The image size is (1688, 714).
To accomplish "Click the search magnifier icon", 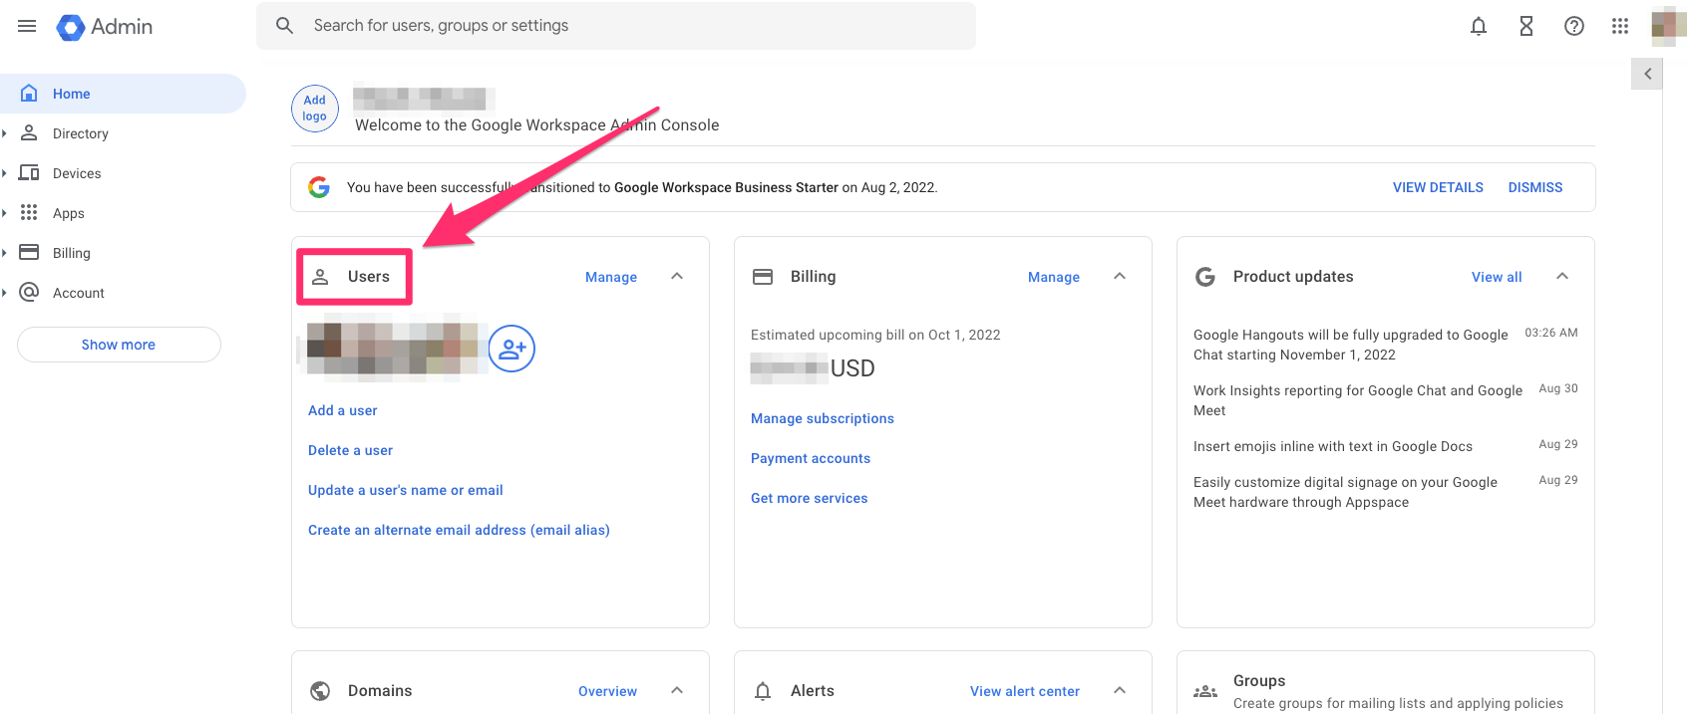I will (x=284, y=26).
